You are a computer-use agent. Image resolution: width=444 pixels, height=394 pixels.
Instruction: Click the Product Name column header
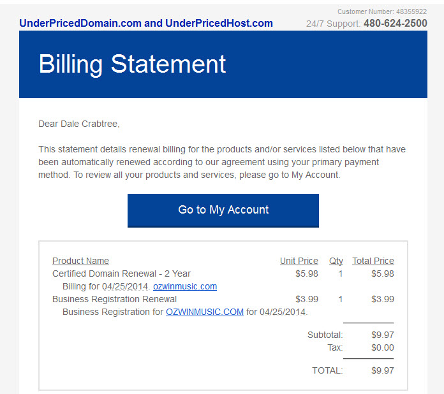coord(81,261)
